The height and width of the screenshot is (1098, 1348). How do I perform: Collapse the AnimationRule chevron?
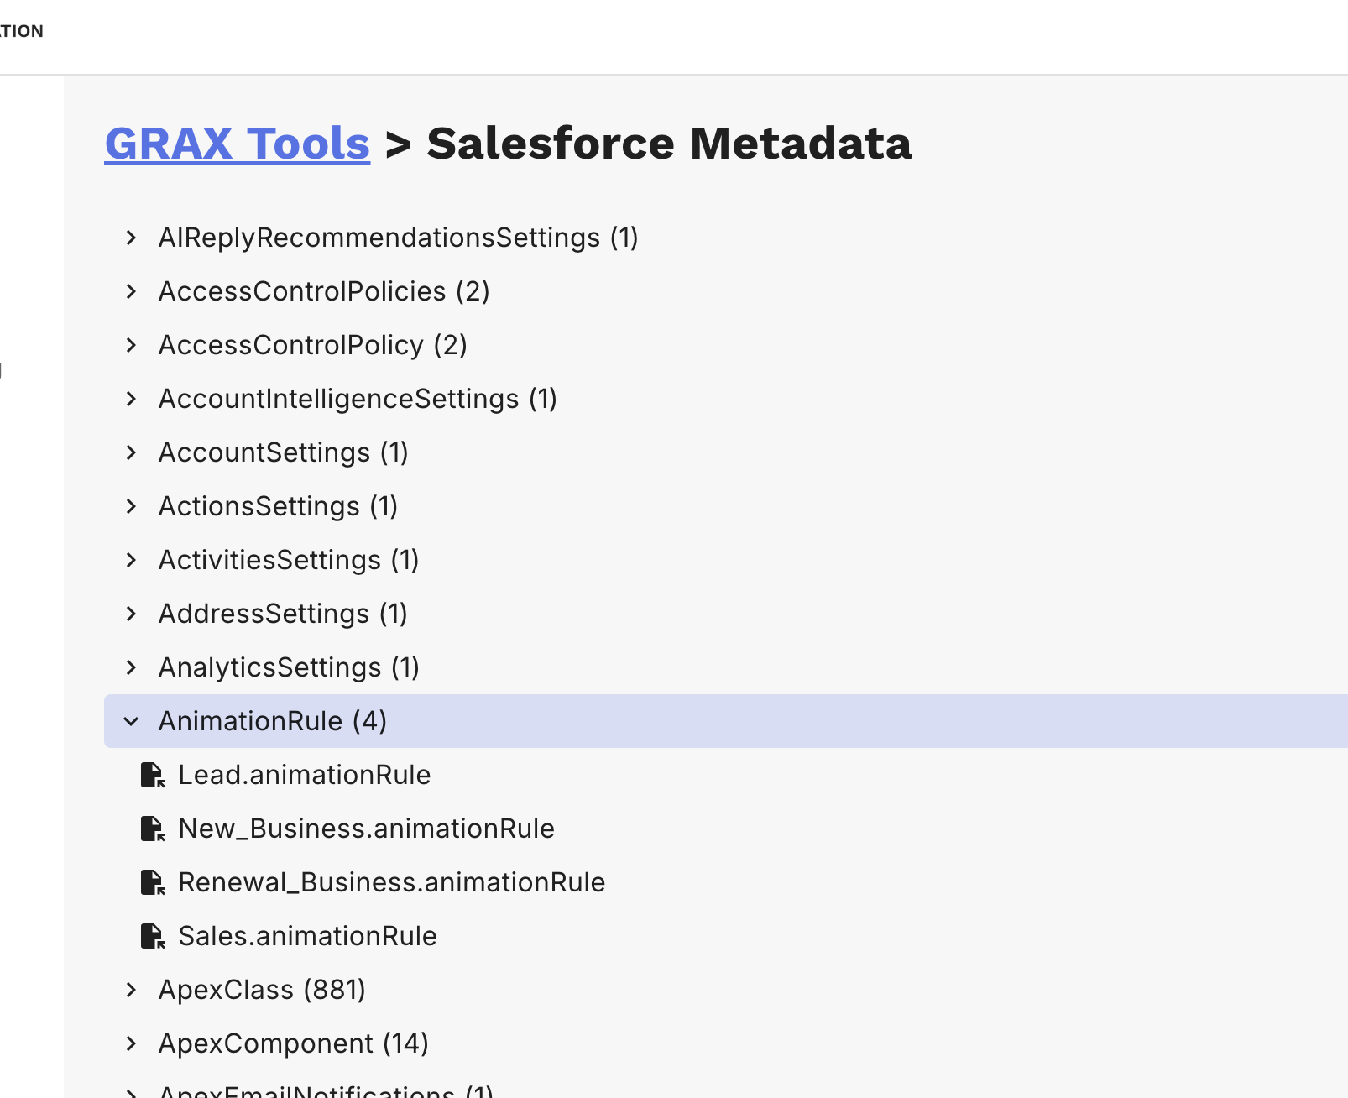(131, 721)
